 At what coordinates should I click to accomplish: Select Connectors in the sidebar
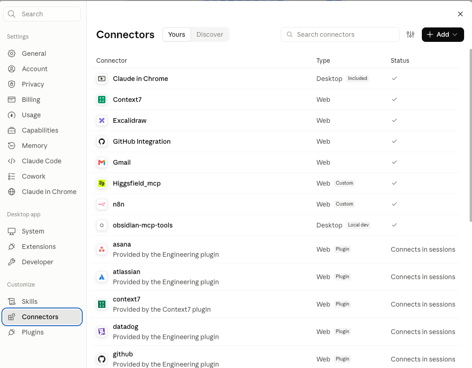tap(42, 317)
